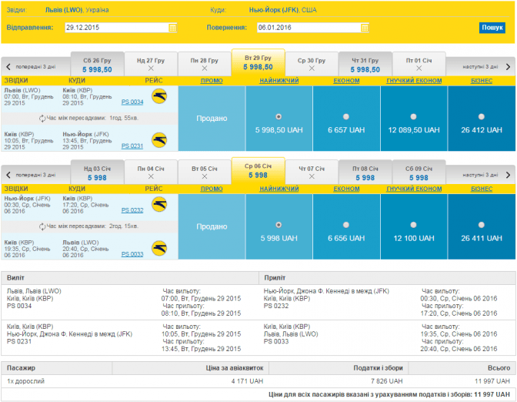Open ГНУЧКИЙ ЕКОНОМ fare link in outbound table

click(x=414, y=81)
